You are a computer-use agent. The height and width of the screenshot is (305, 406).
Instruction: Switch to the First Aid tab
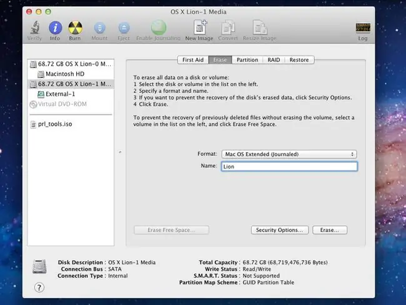pyautogui.click(x=193, y=60)
